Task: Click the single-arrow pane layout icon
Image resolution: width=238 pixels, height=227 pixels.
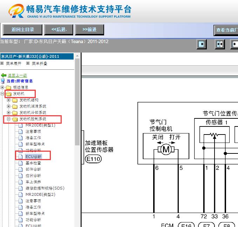Action: click(202, 44)
